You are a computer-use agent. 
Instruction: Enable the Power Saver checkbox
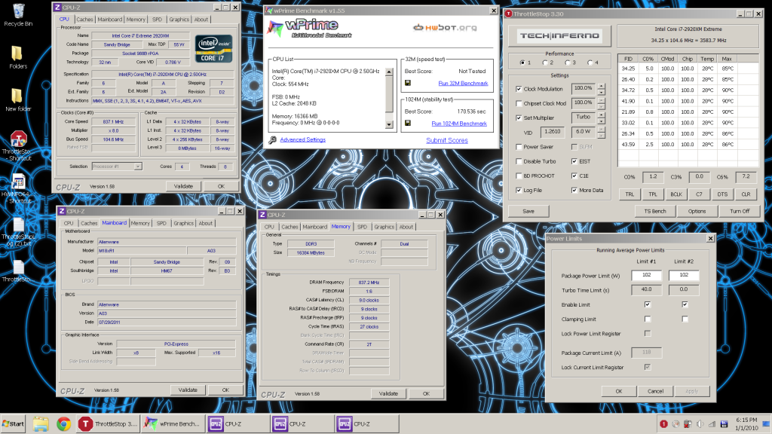[519, 147]
